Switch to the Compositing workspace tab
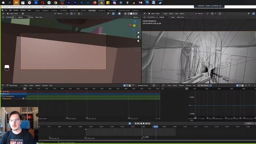Viewport: 256px width, 144px height. point(112,11)
